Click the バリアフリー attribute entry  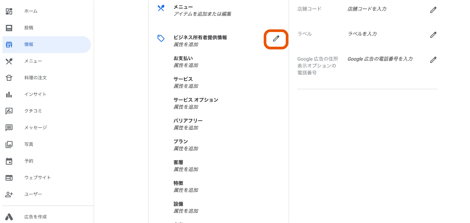(x=188, y=124)
